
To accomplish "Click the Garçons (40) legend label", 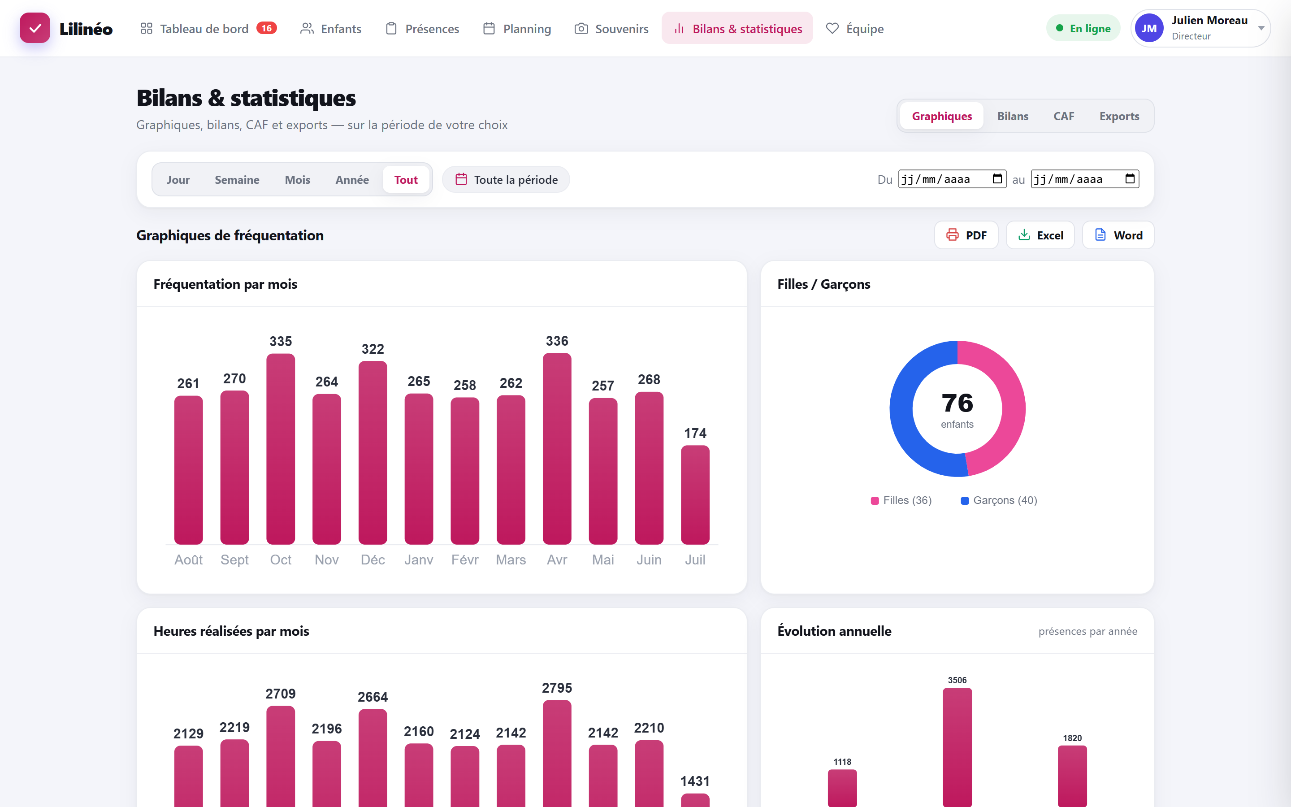I will pyautogui.click(x=1005, y=500).
